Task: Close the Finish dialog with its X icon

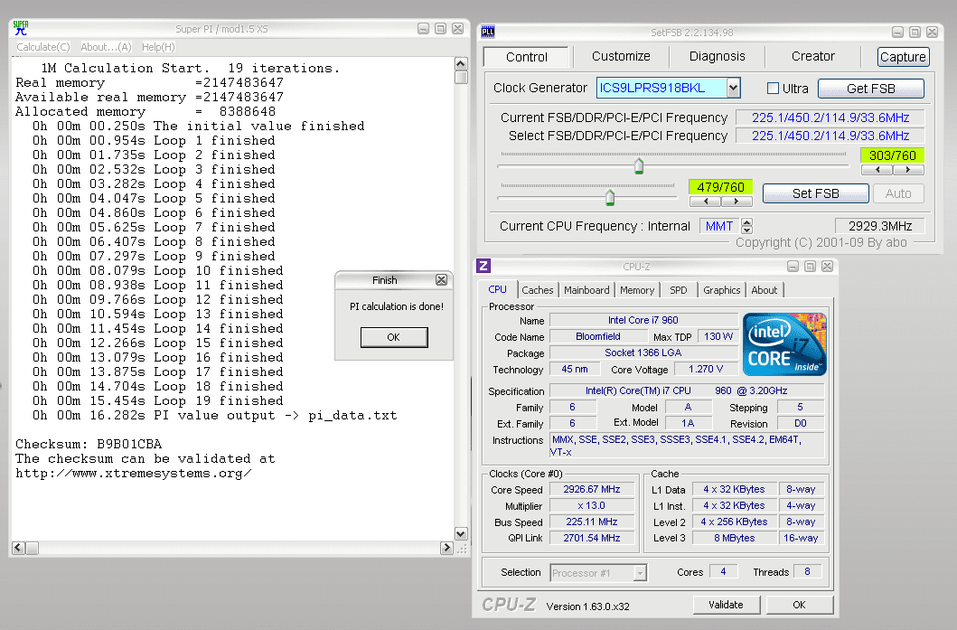Action: [441, 279]
